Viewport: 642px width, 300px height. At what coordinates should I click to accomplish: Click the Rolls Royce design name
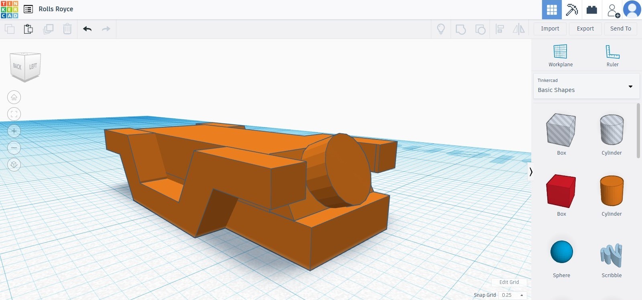point(56,9)
